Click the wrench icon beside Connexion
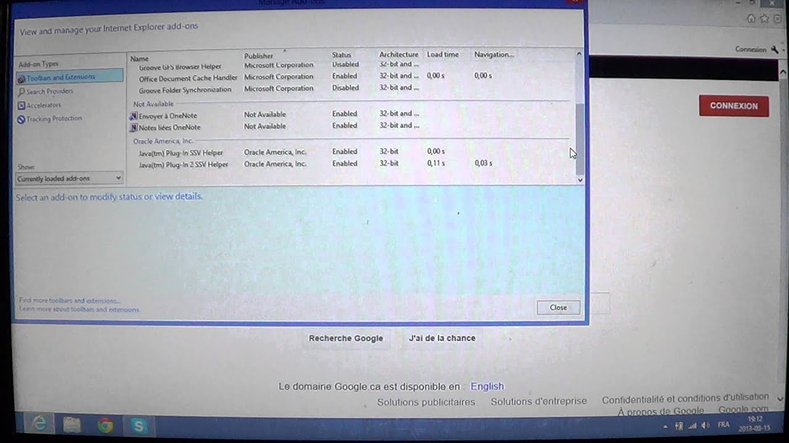The image size is (789, 443). [774, 50]
